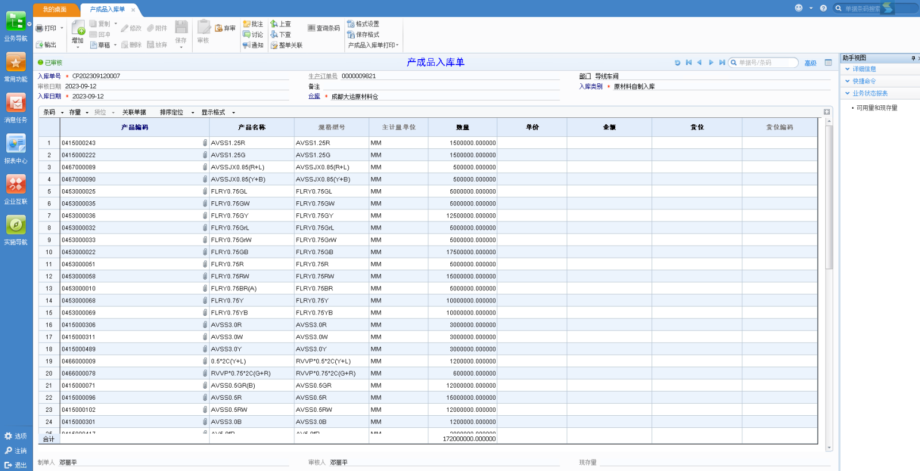Image resolution: width=920 pixels, height=471 pixels.
Task: Collapse the 业务状态报表 section
Action: point(848,93)
